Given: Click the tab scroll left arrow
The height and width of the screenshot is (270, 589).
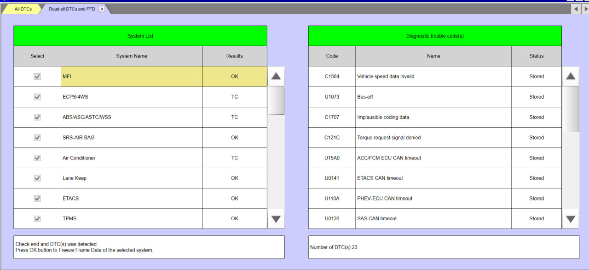Looking at the screenshot, I should (576, 9).
